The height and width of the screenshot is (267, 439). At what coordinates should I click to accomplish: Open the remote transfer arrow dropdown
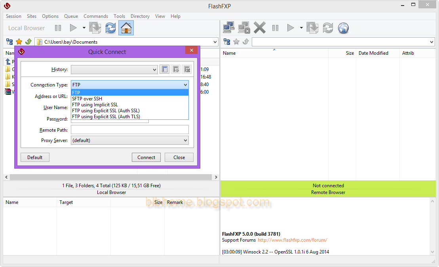click(x=301, y=28)
